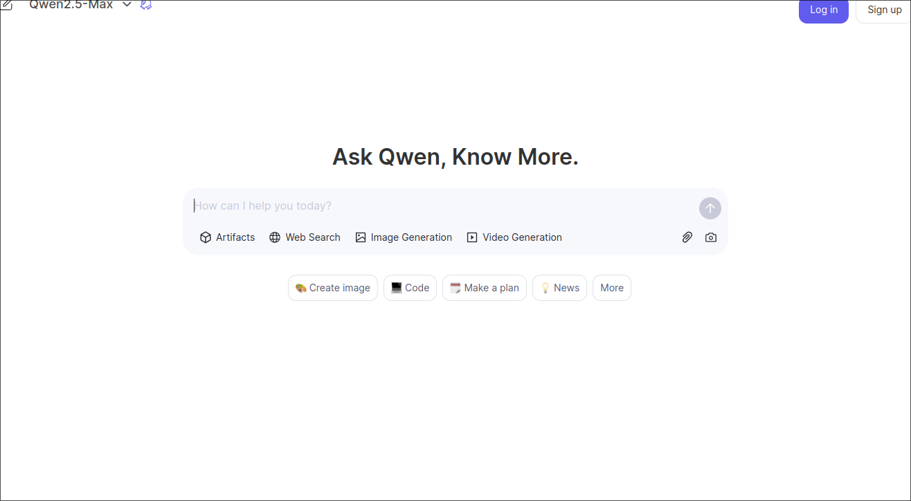Screen dimensions: 911x501
Task: Open camera capture icon
Action: tap(711, 237)
